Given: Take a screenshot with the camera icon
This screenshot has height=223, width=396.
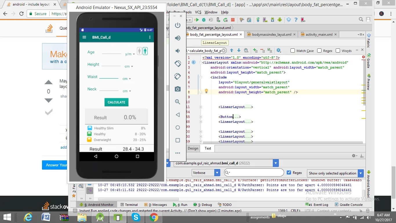Looking at the screenshot, I should [178, 89].
